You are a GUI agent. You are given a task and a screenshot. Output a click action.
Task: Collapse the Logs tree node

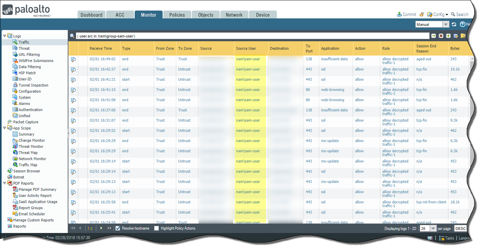(x=4, y=36)
